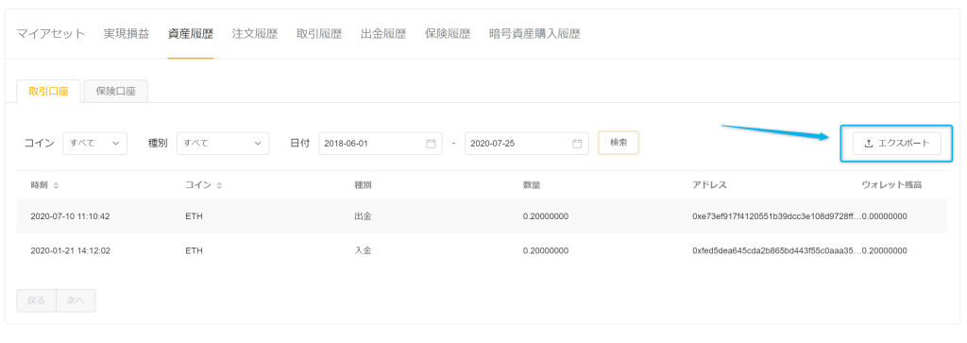Click start date field 2018-06-01

[381, 143]
